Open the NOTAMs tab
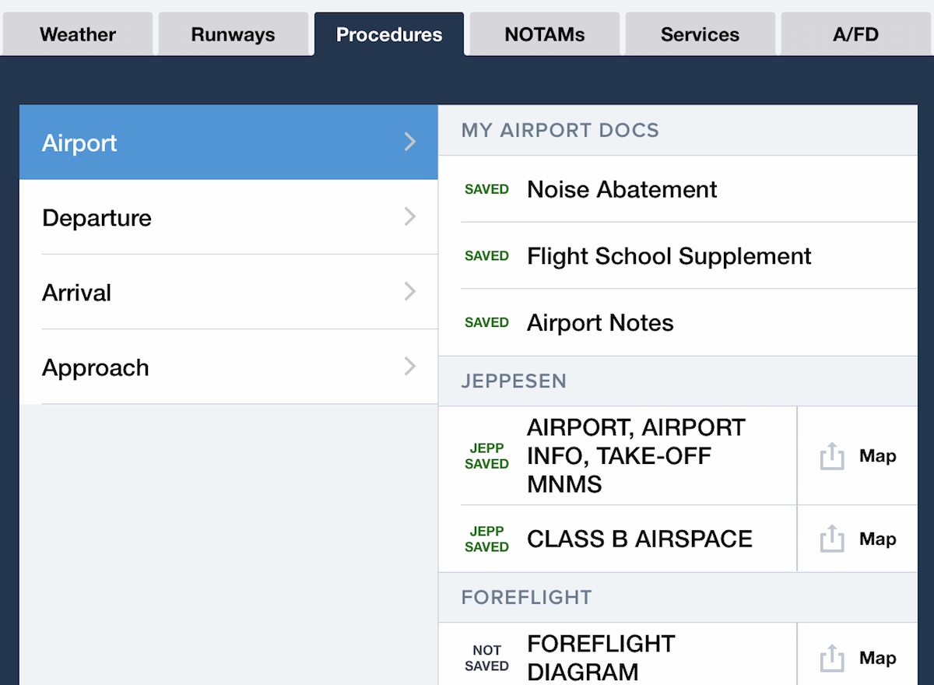 click(x=545, y=34)
